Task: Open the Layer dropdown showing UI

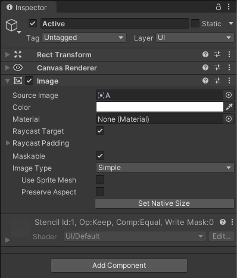Action: 195,38
